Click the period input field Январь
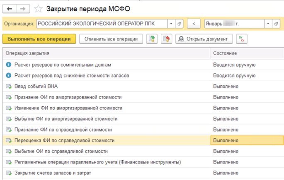The width and height of the screenshot is (284, 180). tap(233, 24)
